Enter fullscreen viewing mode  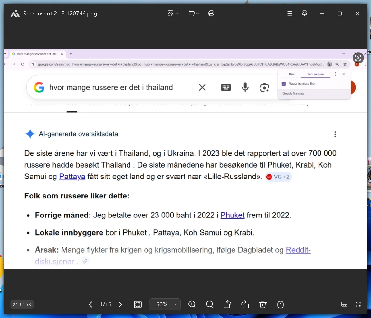click(358, 304)
